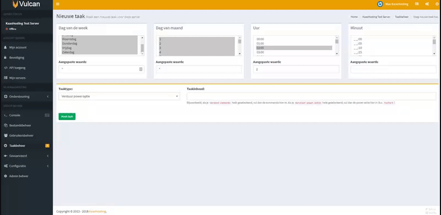Click the Taakinhoud input field
The width and height of the screenshot is (441, 215).
311,96
